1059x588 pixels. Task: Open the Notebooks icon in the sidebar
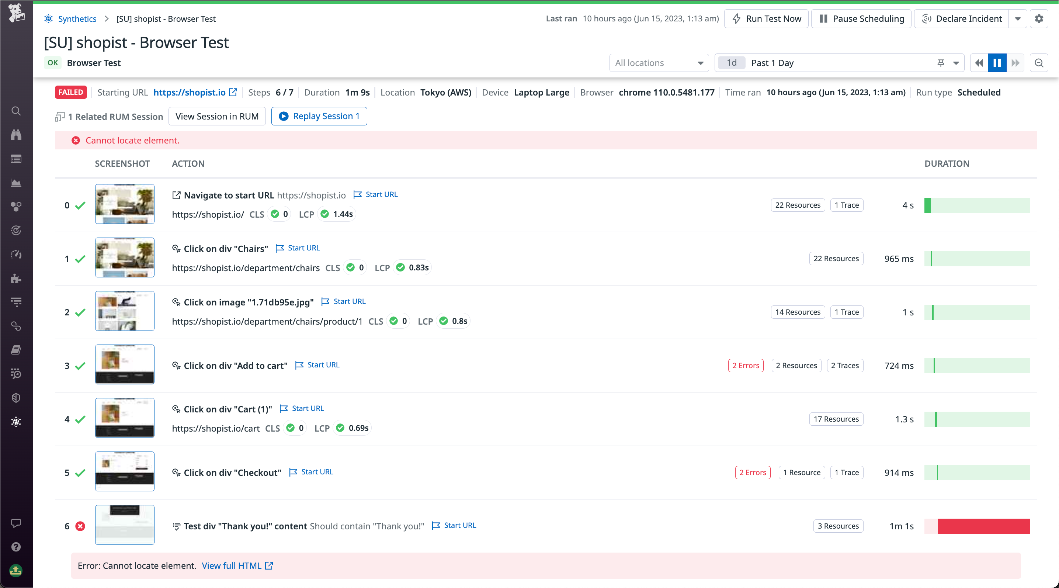click(x=15, y=349)
